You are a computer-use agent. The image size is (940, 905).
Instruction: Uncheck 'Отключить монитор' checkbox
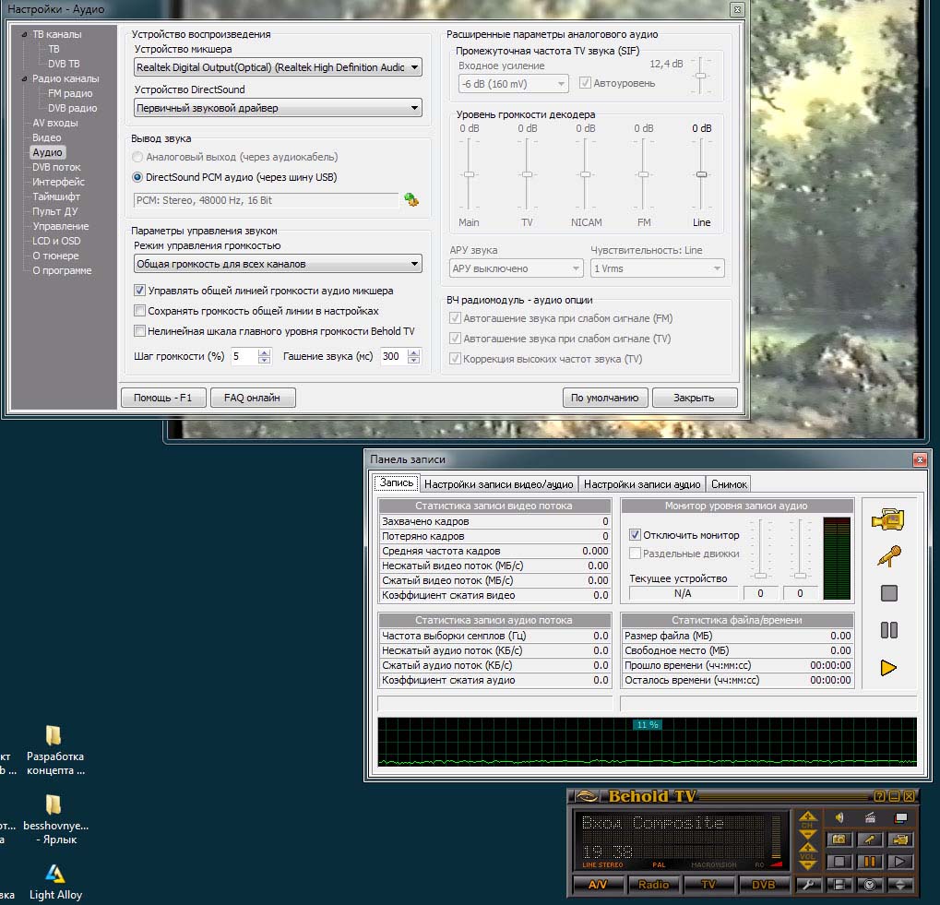coord(635,535)
